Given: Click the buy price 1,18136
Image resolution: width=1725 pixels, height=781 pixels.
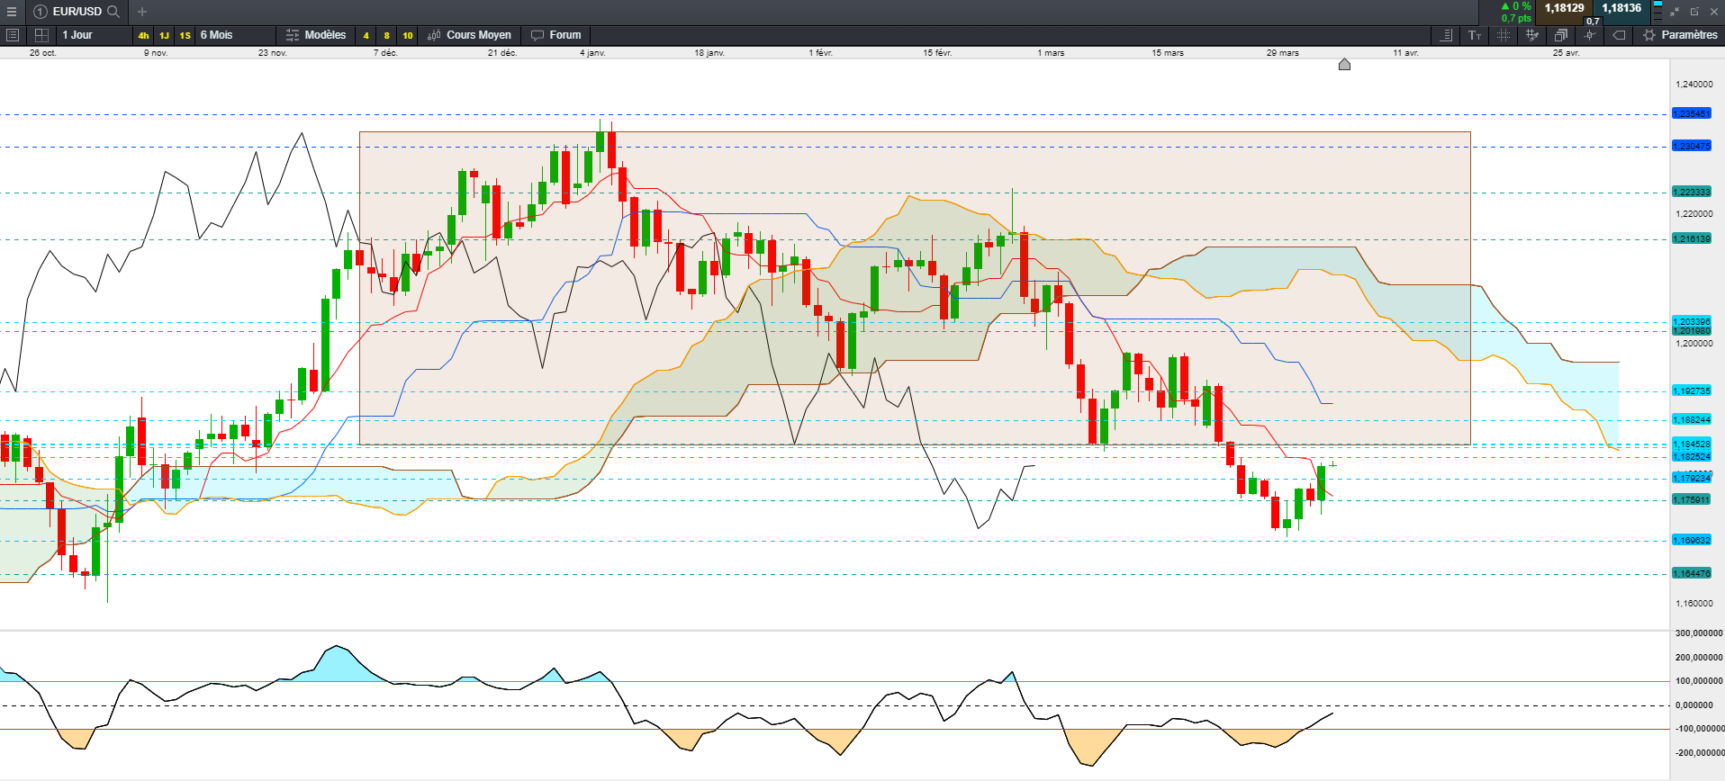Looking at the screenshot, I should (x=1621, y=8).
